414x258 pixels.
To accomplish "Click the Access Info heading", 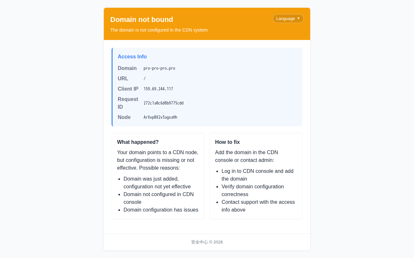I will click(132, 57).
